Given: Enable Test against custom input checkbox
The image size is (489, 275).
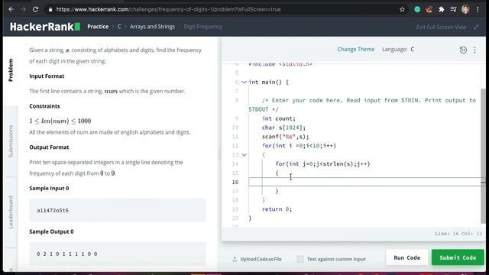Looking at the screenshot, I should [300, 259].
